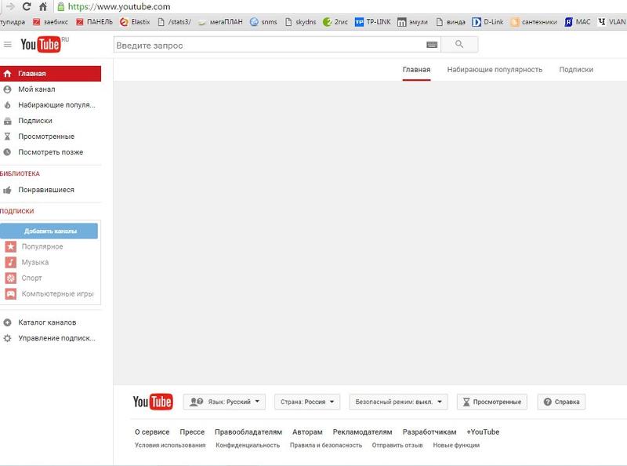Open the /stats3/ bookmark
The image size is (627, 466).
click(174, 22)
